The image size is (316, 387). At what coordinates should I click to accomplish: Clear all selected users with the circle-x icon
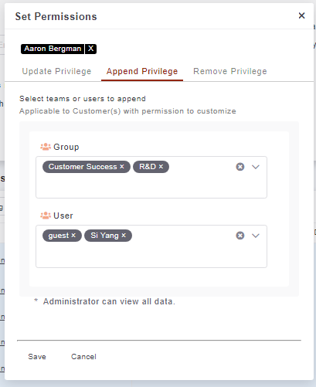[240, 236]
